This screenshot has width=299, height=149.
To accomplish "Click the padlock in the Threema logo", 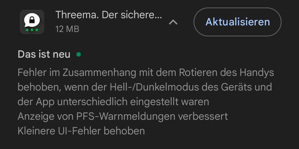I will (32, 20).
